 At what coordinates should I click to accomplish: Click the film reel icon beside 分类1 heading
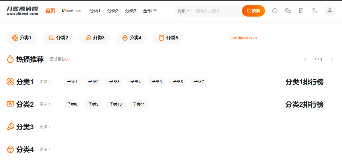[x=10, y=82]
